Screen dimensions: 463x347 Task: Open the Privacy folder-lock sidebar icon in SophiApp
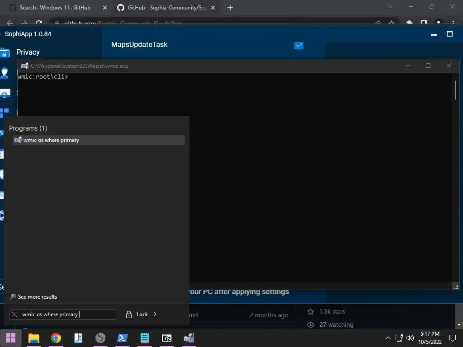[5, 52]
